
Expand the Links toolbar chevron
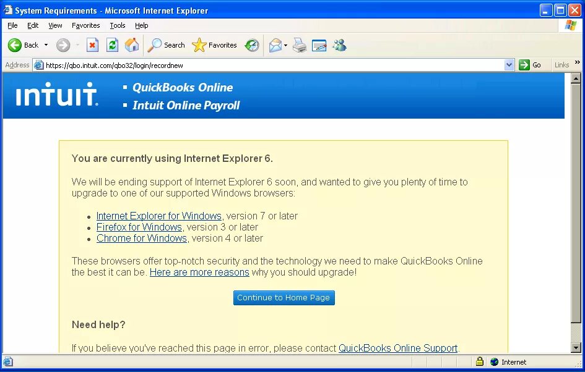tap(577, 62)
